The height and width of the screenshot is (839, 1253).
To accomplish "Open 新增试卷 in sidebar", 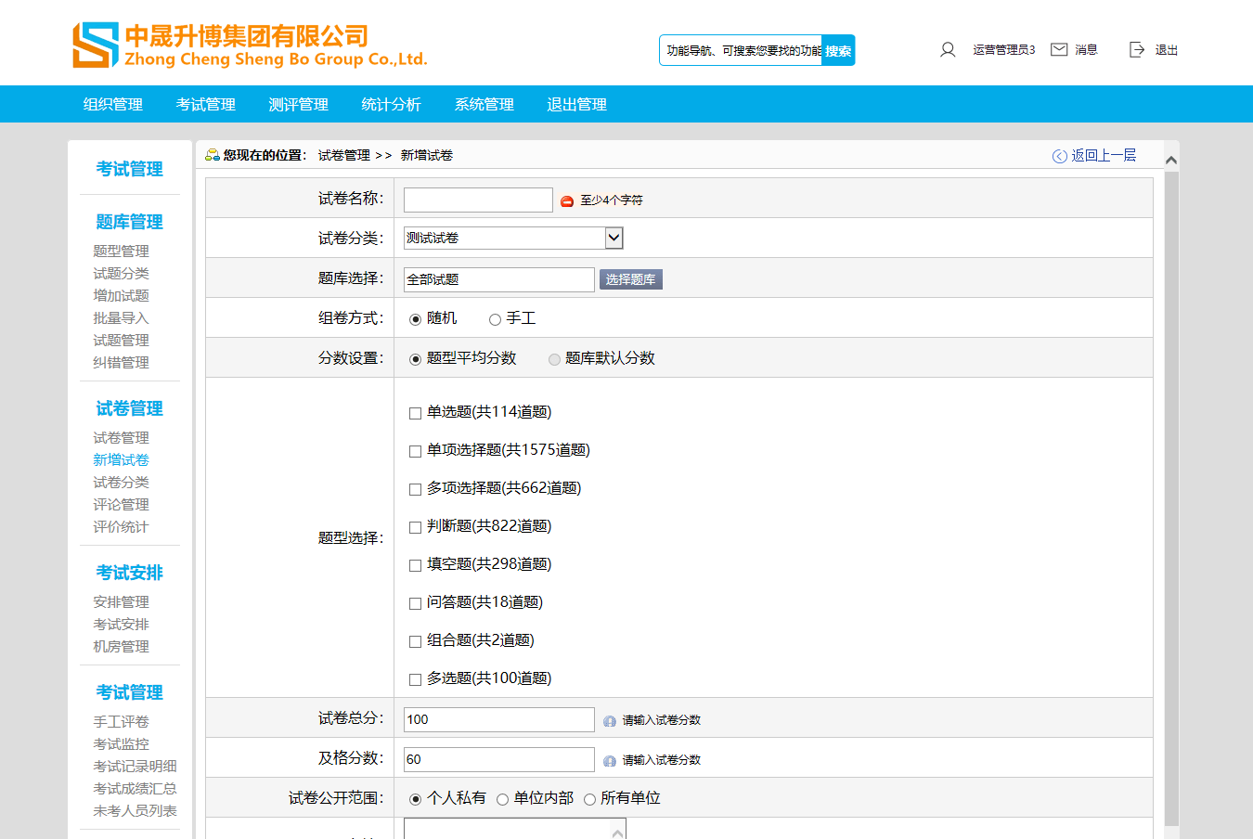I will click(x=121, y=460).
